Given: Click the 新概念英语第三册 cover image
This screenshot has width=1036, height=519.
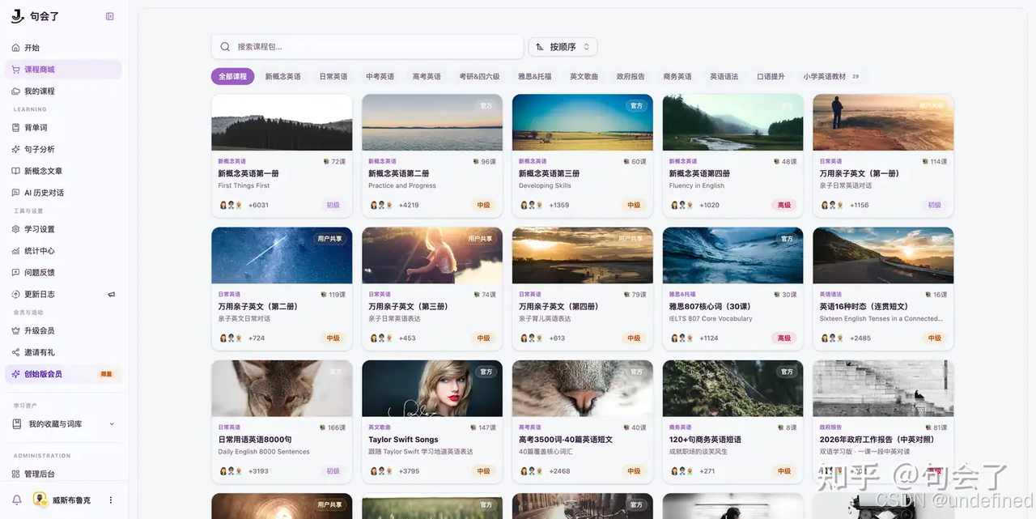Looking at the screenshot, I should pyautogui.click(x=583, y=122).
